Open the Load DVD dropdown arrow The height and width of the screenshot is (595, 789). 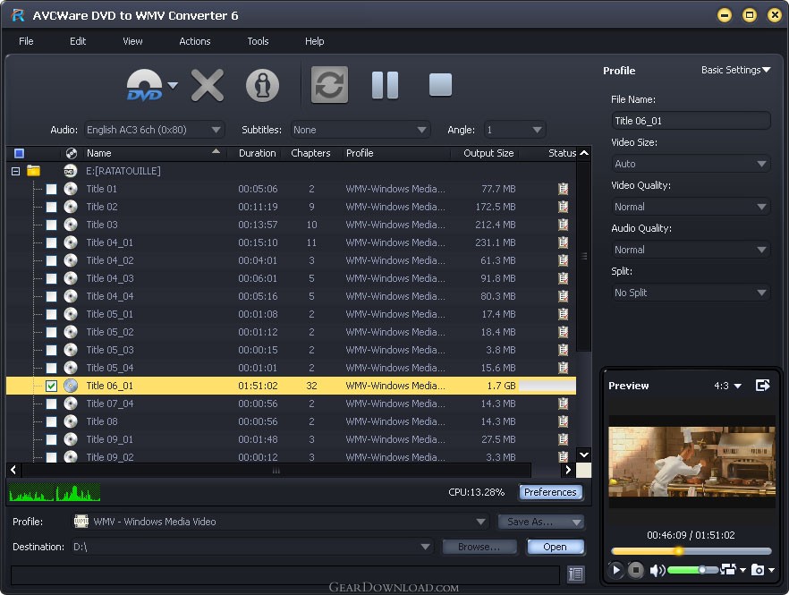[173, 85]
